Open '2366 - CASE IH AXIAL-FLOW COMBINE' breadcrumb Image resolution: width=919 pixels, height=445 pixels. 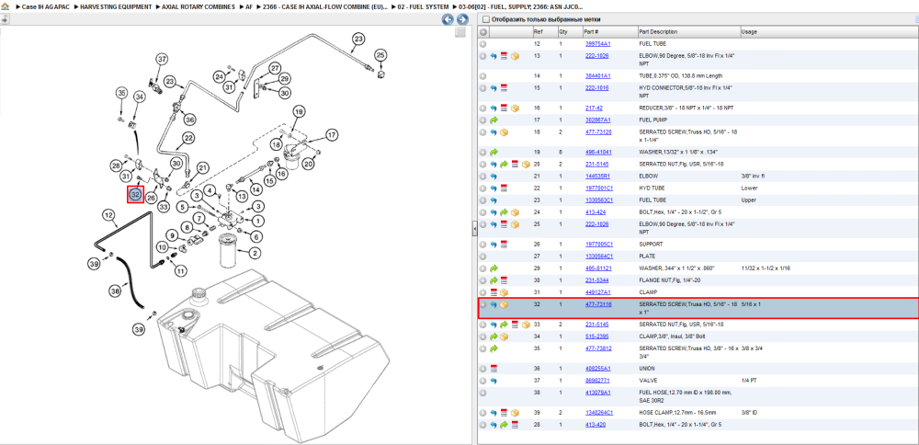(325, 7)
